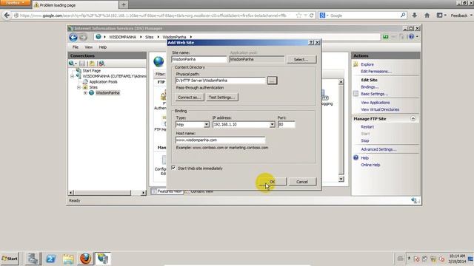
Task: Click the Firefox bookmark star icon
Action: tap(298, 16)
